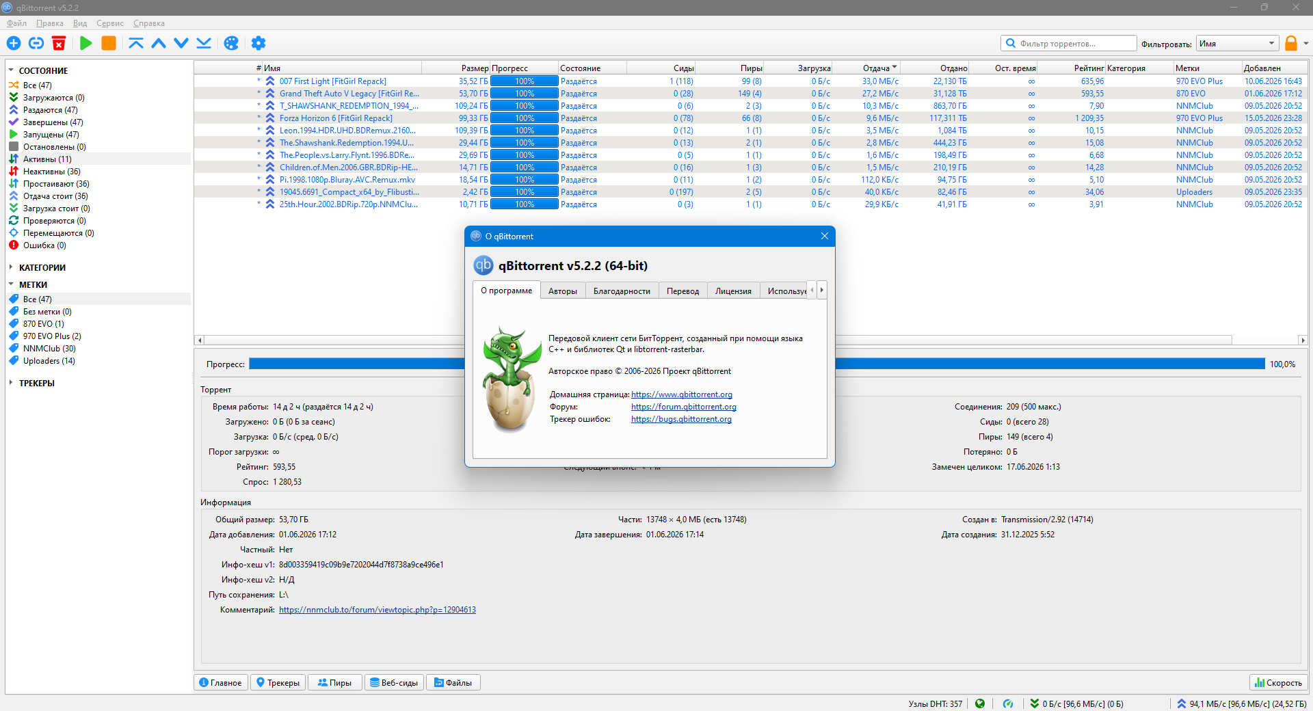The height and width of the screenshot is (711, 1313).
Task: Switch to the Лицензия tab
Action: (733, 291)
